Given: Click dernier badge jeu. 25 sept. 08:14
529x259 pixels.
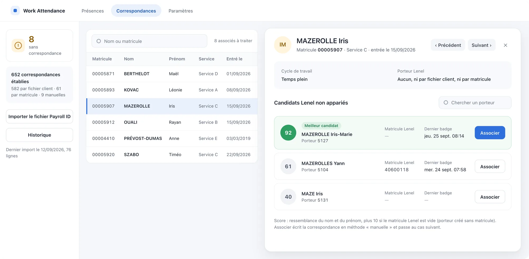Looking at the screenshot, I should 444,136.
